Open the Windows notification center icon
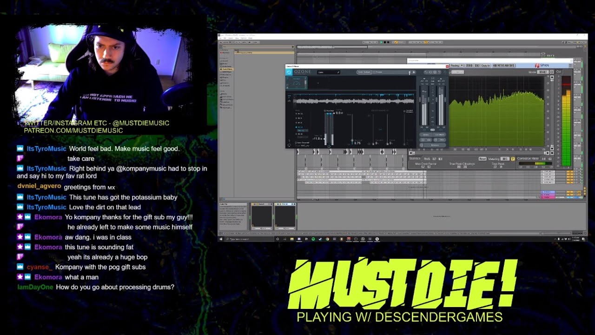Image resolution: width=595 pixels, height=335 pixels. (583, 239)
